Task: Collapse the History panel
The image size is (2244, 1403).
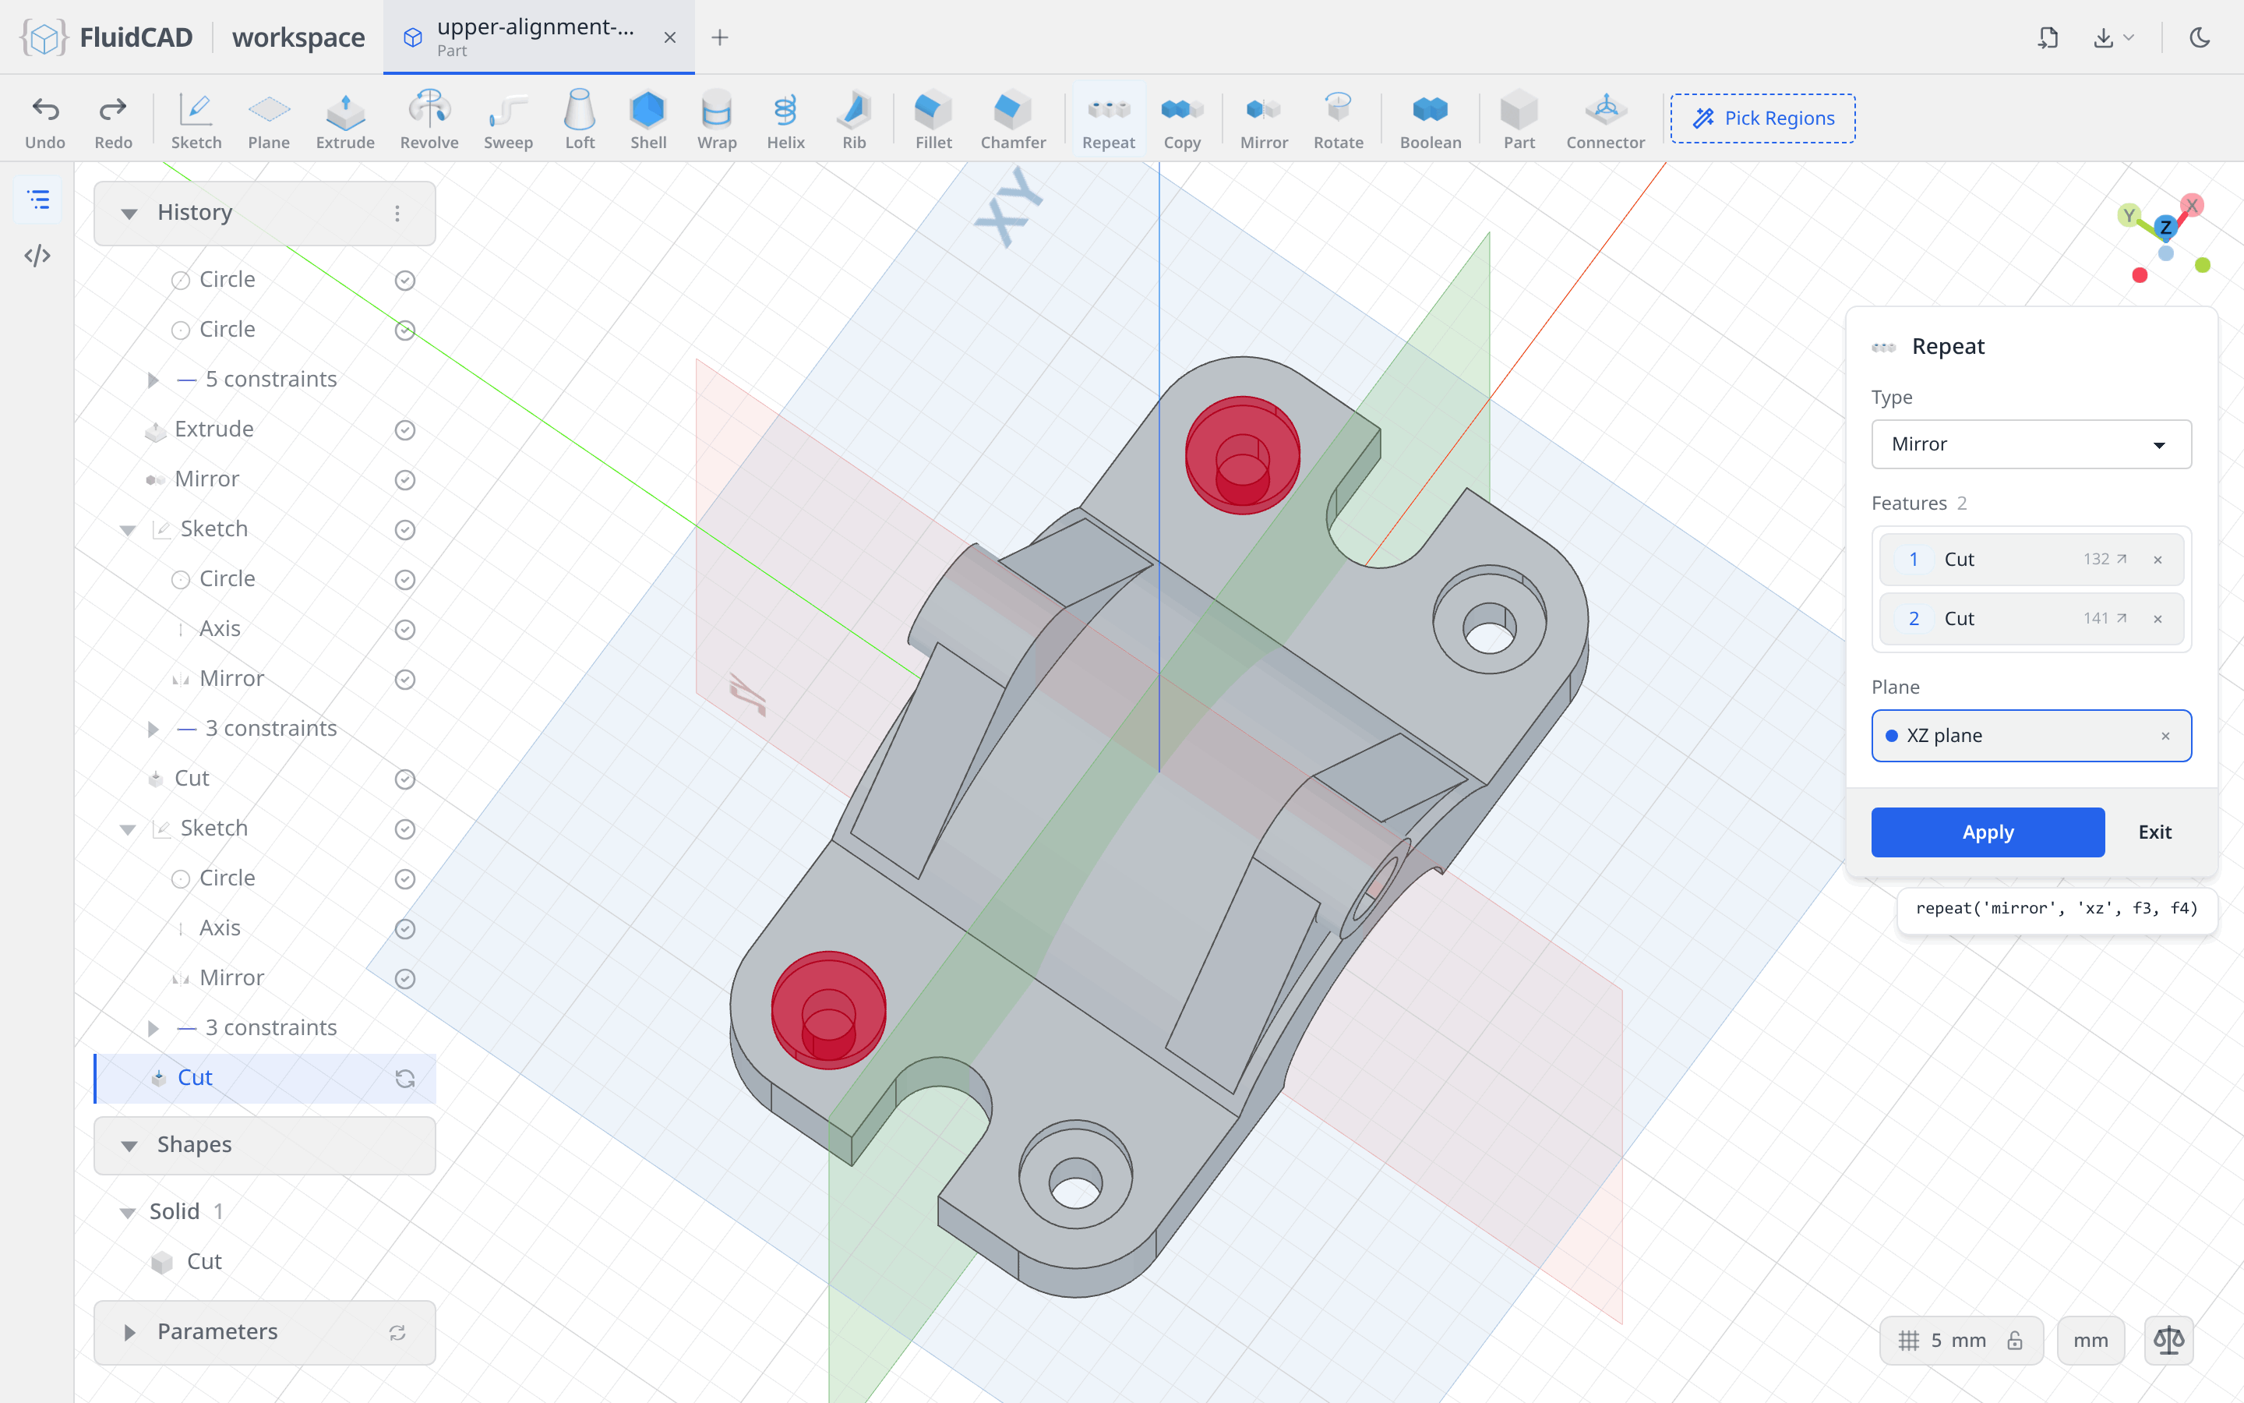Action: tap(130, 214)
